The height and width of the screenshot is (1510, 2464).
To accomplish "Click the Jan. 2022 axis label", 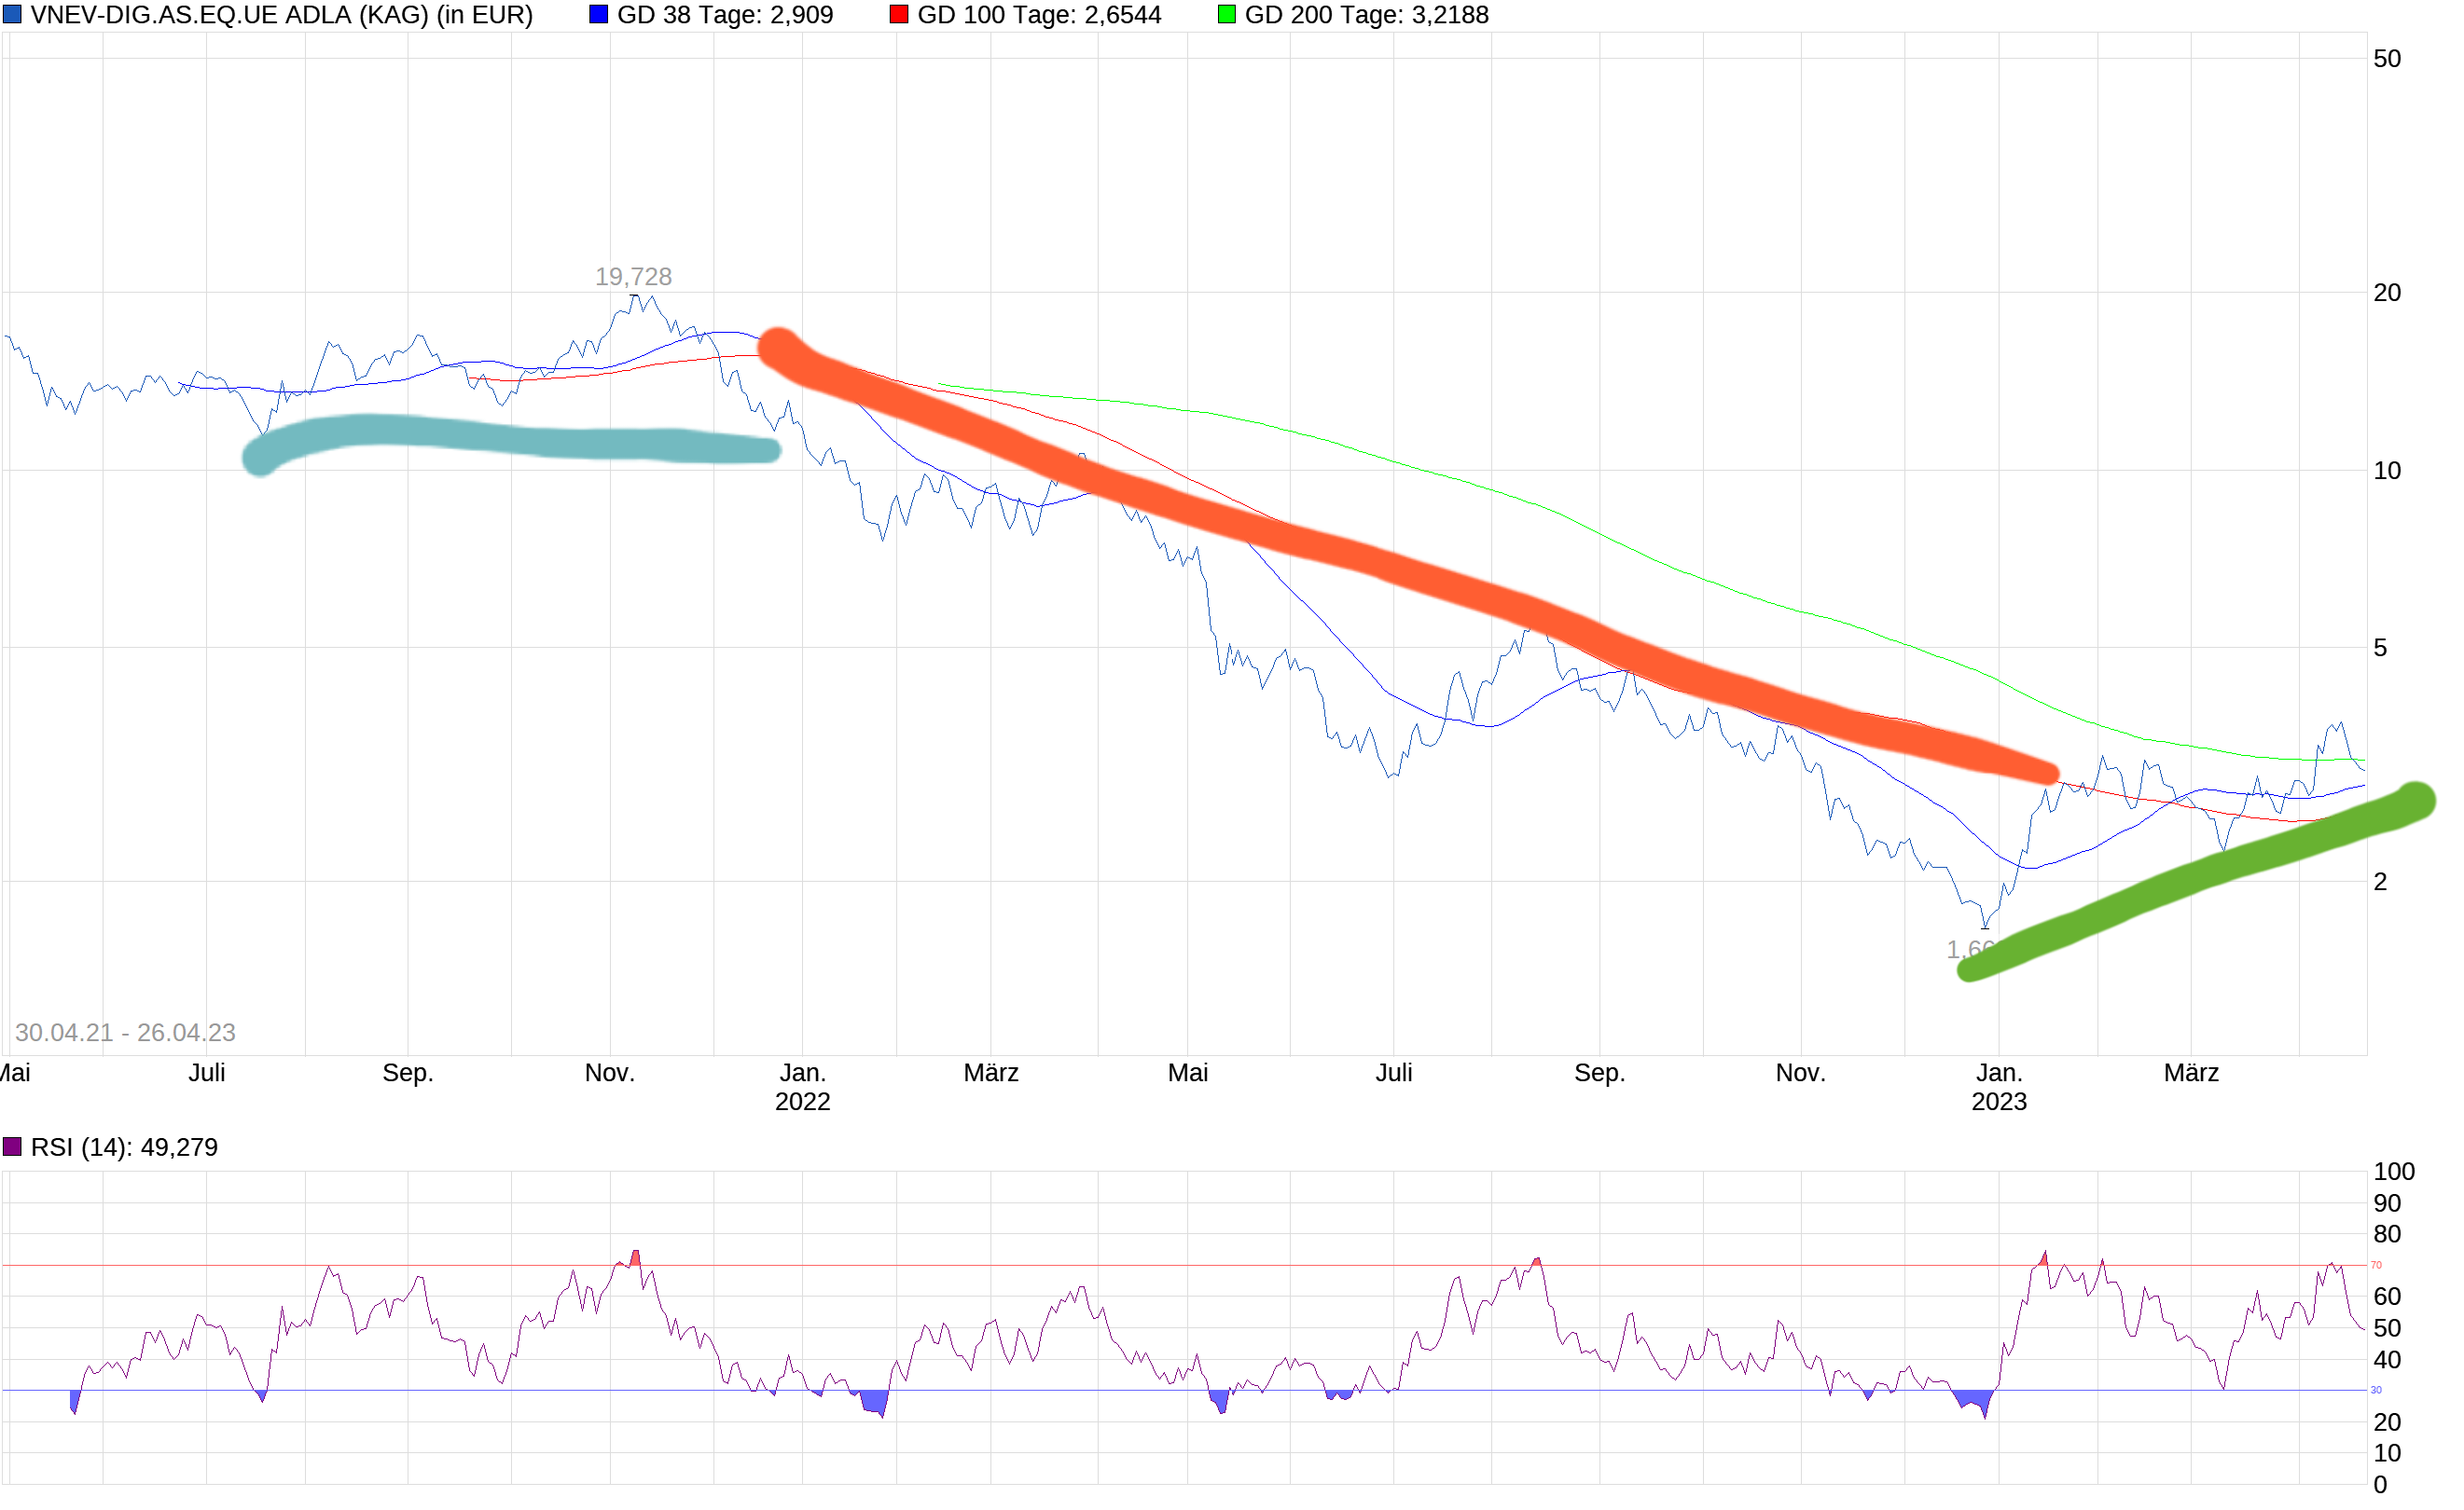I will (802, 1087).
